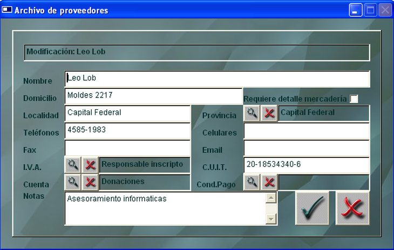Image resolution: width=394 pixels, height=250 pixels.
Task: Click Teléfonos field with 4585-1983
Action: click(127, 130)
